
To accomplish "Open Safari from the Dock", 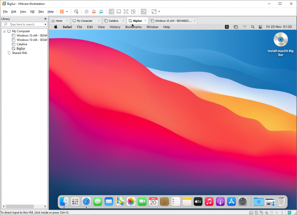I will tap(86, 201).
